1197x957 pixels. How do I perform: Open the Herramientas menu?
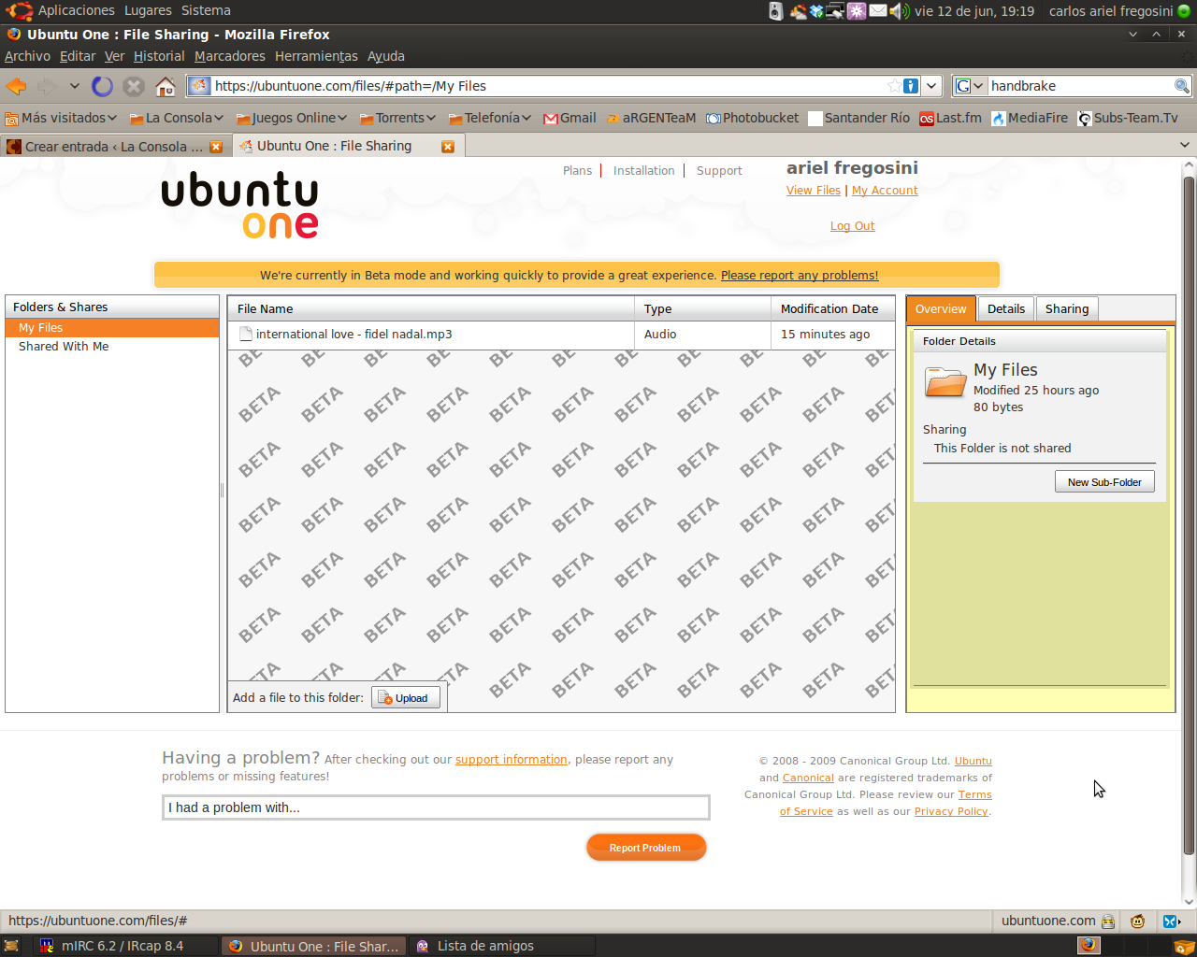(x=316, y=56)
